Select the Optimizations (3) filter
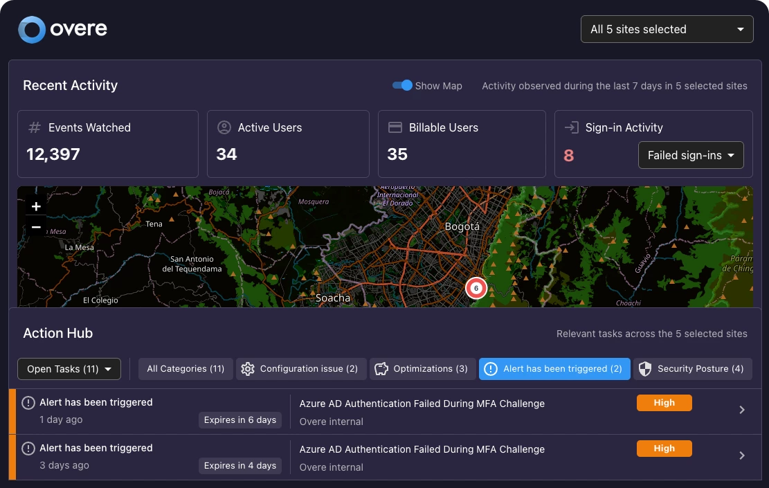Image resolution: width=769 pixels, height=488 pixels. pyautogui.click(x=423, y=369)
